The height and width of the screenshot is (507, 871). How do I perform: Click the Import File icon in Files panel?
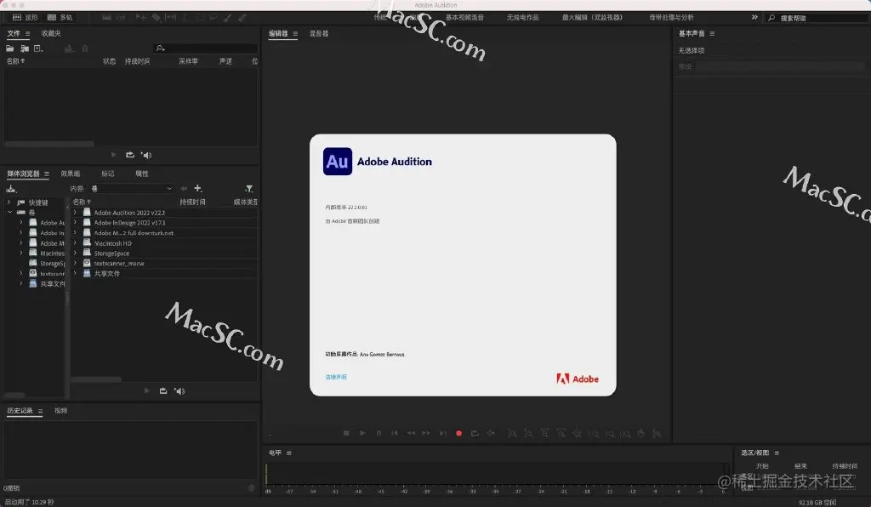pyautogui.click(x=25, y=48)
